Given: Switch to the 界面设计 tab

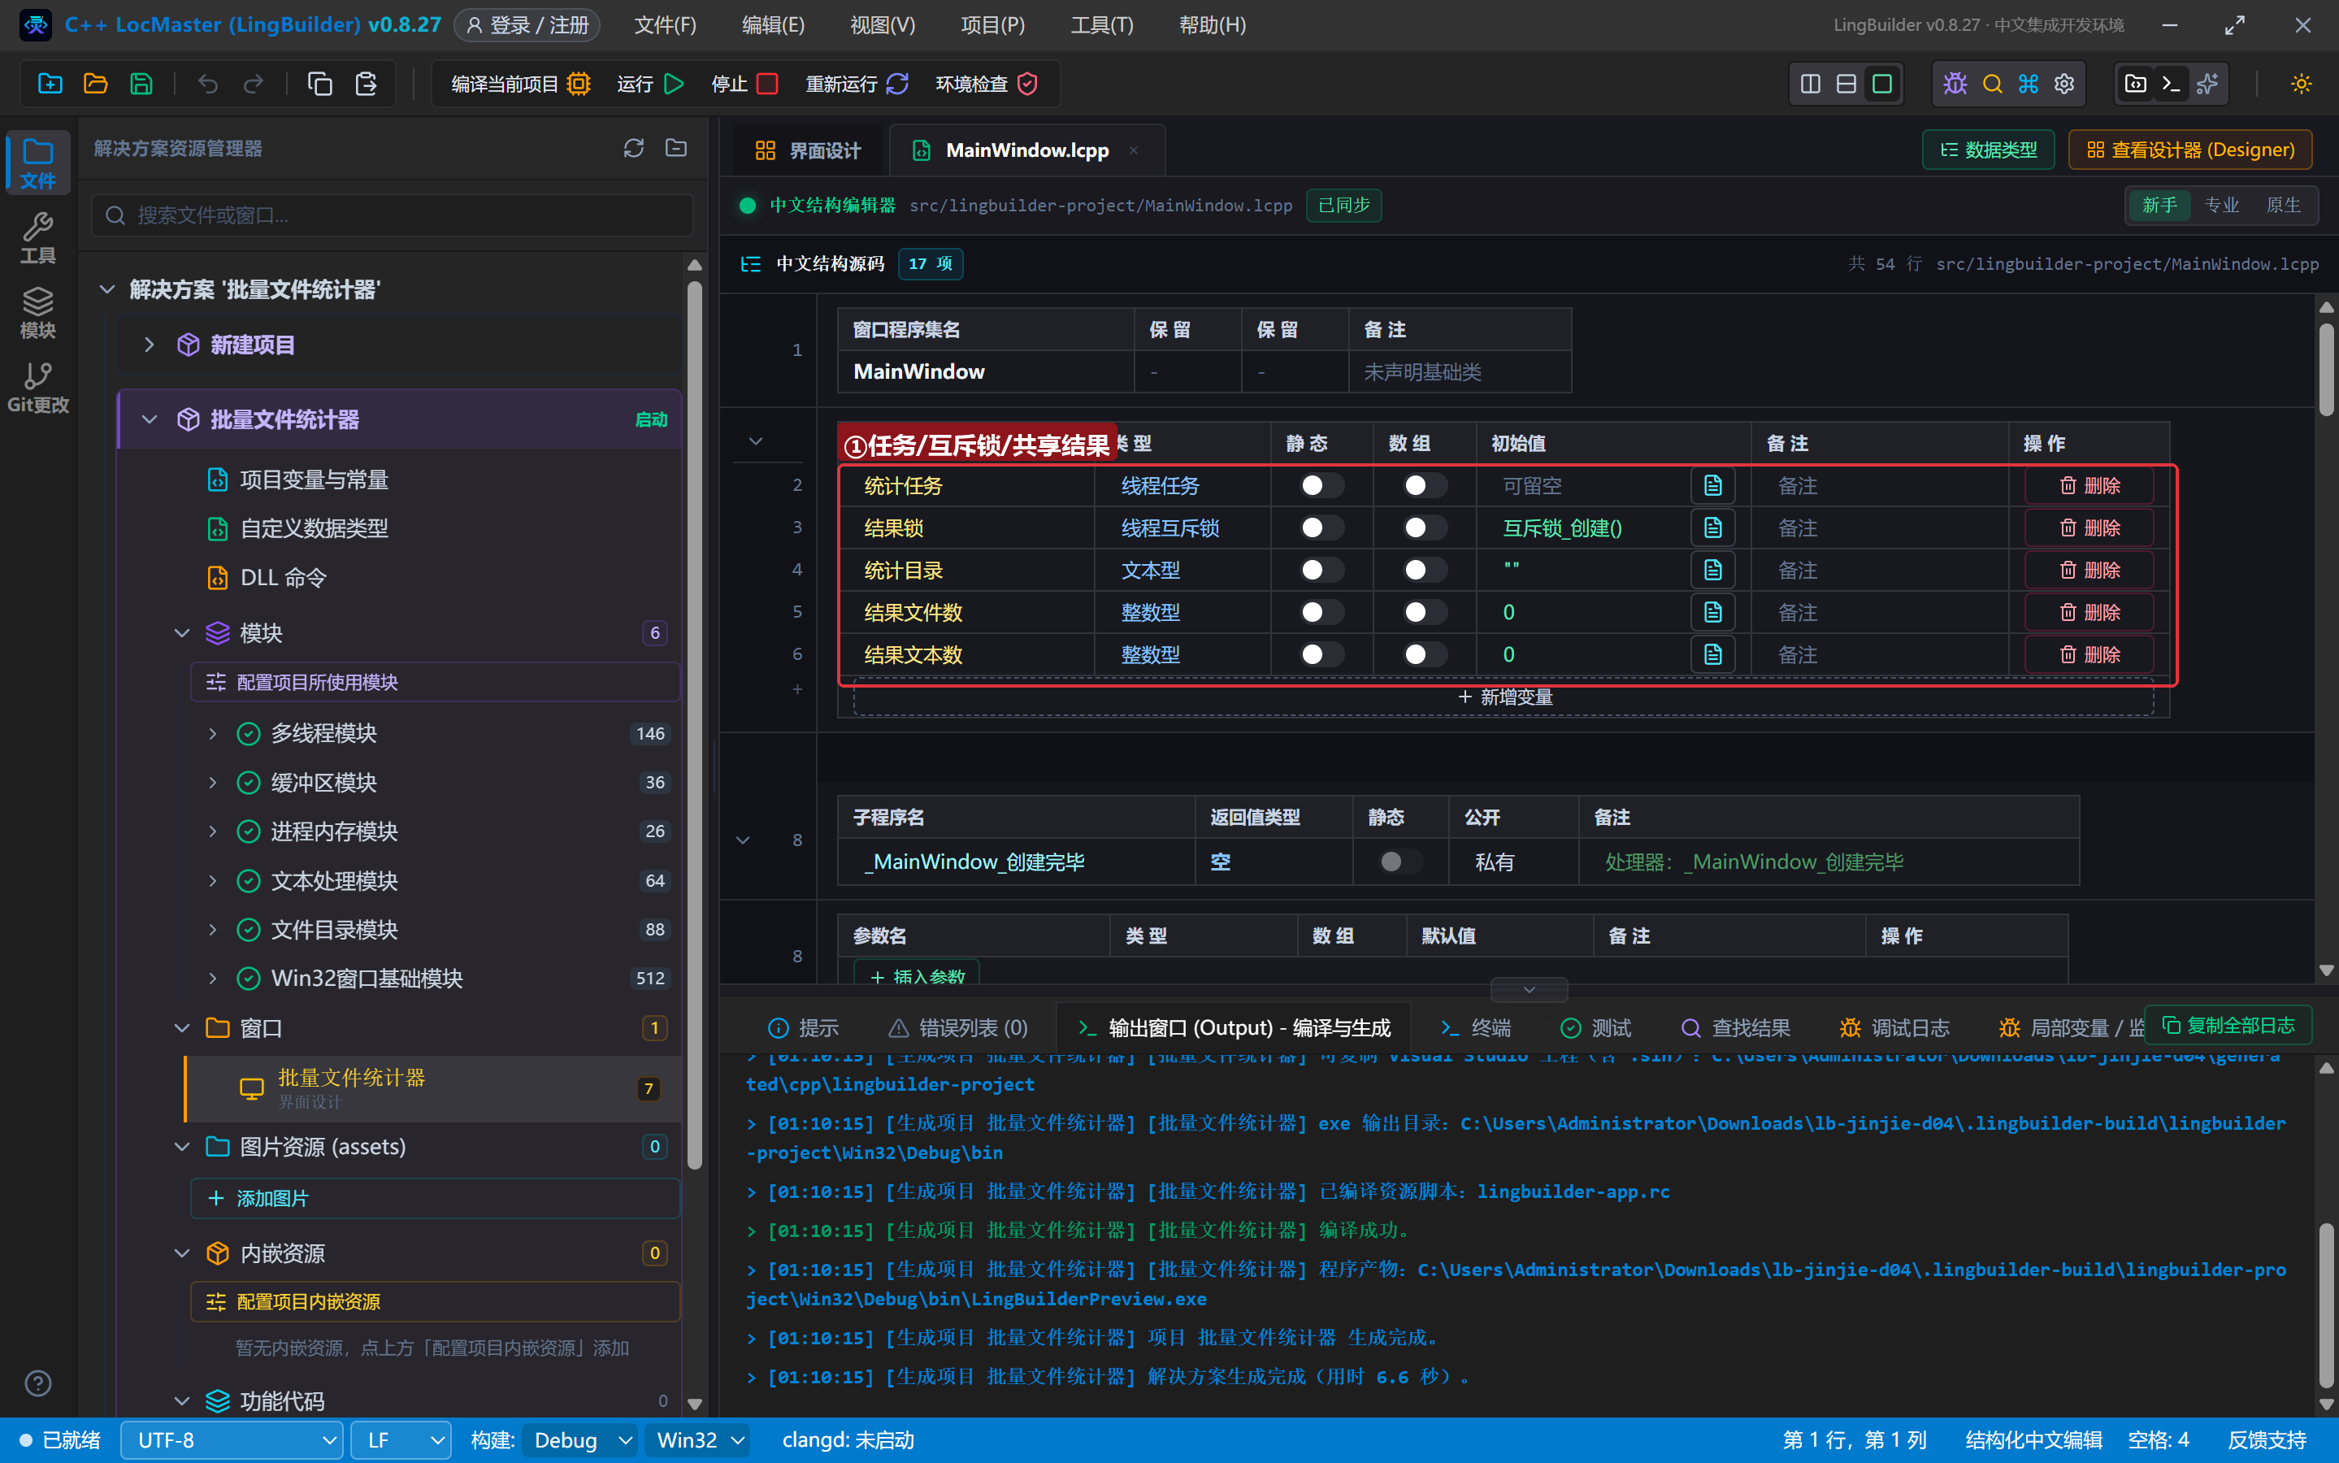Looking at the screenshot, I should (808, 150).
